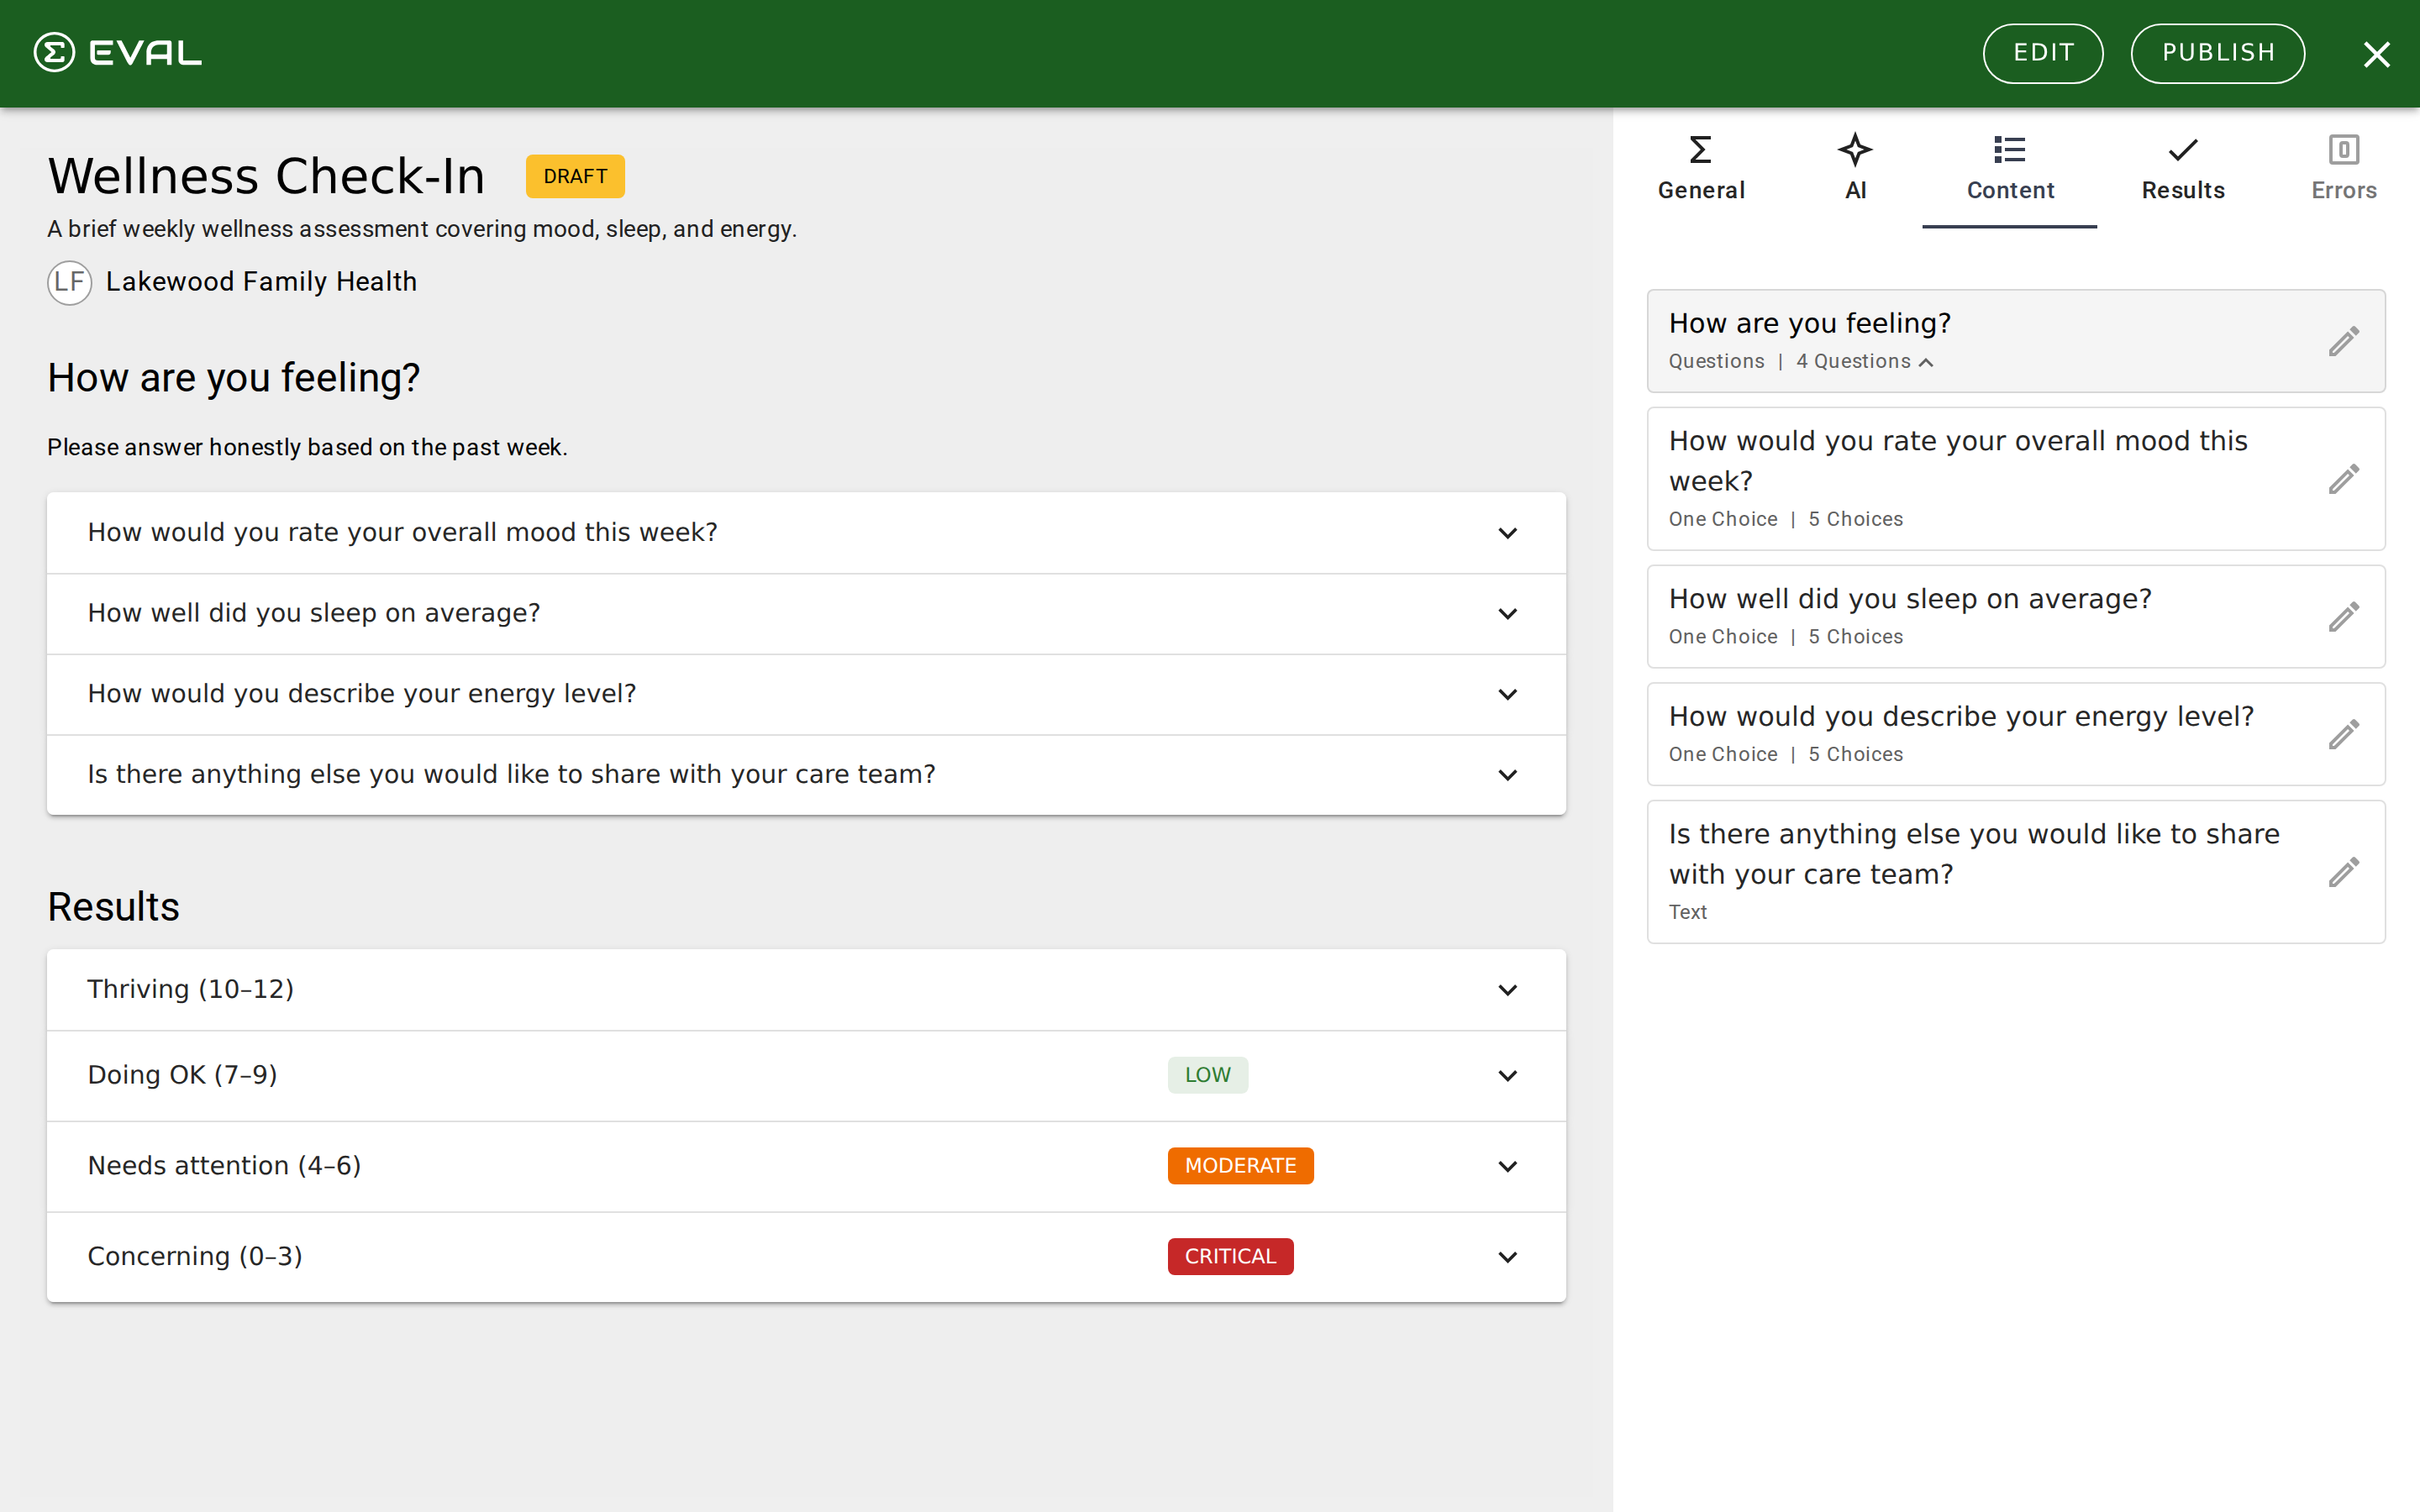
Task: Click the pencil beside the energy level question
Action: 2343,734
